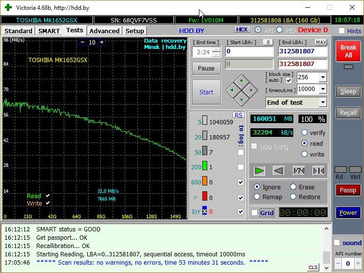Open the Setup tab
This screenshot has height=273, width=364.
[135, 31]
